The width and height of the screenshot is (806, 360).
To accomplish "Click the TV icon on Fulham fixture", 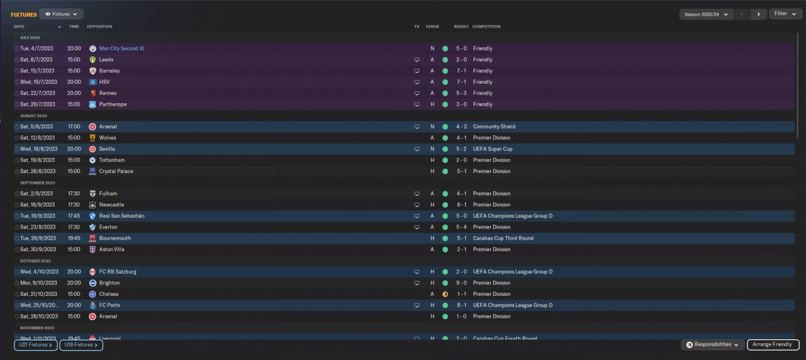I will pos(416,194).
